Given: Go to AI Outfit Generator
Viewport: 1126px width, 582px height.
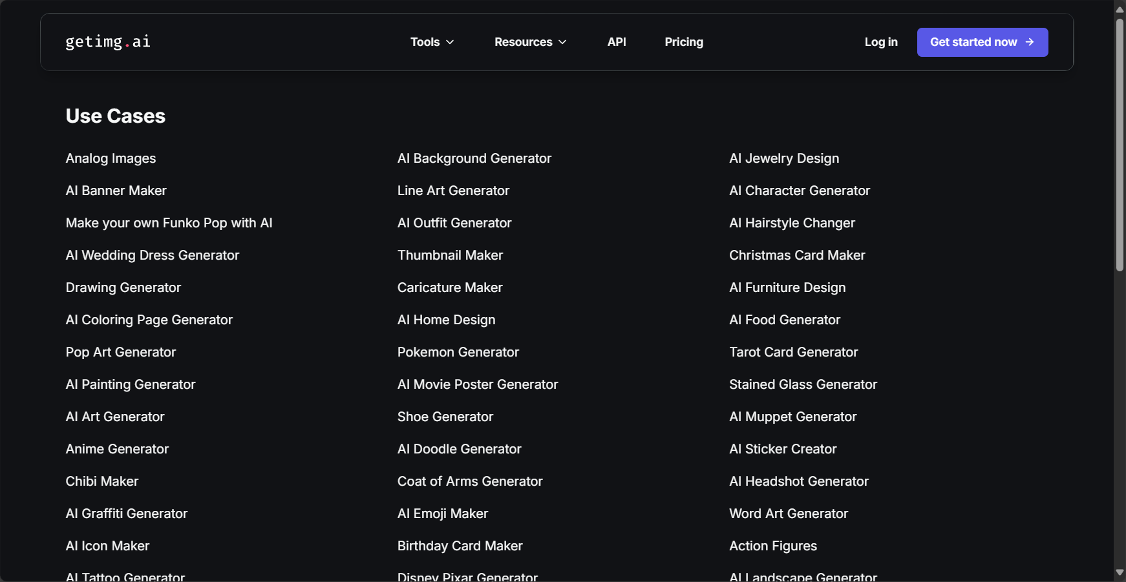Looking at the screenshot, I should 454,223.
